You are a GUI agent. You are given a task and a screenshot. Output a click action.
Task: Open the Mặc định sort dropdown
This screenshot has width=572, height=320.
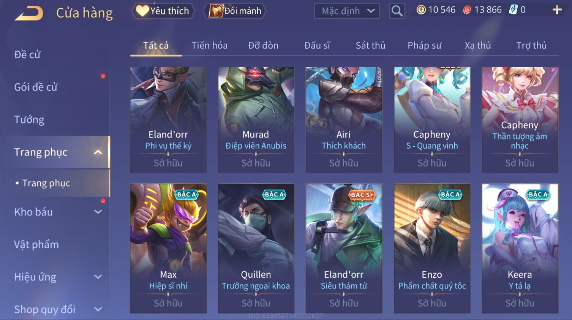point(347,11)
